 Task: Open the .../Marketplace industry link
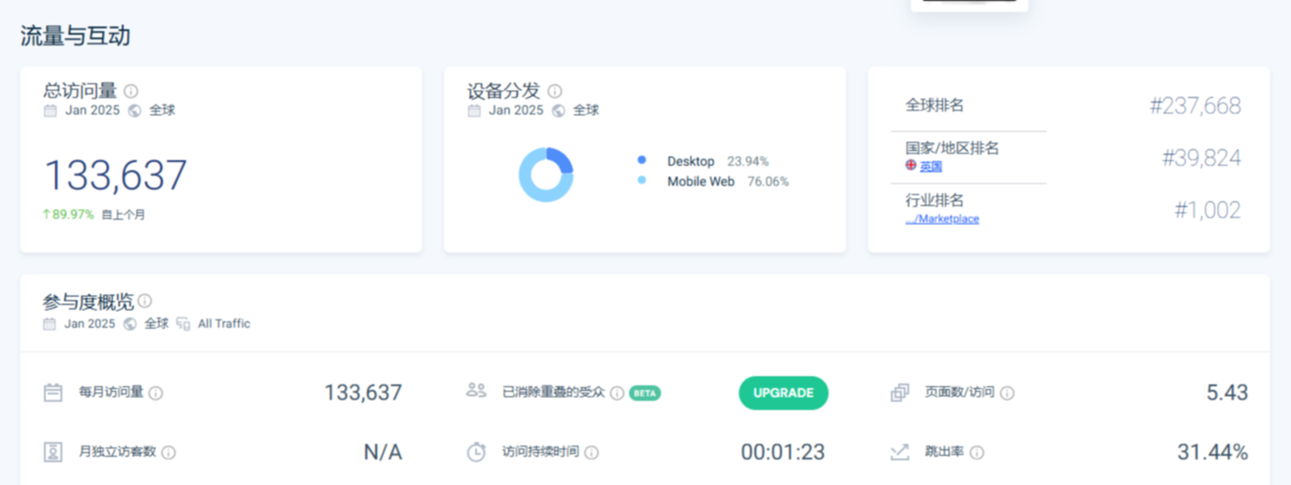point(942,219)
